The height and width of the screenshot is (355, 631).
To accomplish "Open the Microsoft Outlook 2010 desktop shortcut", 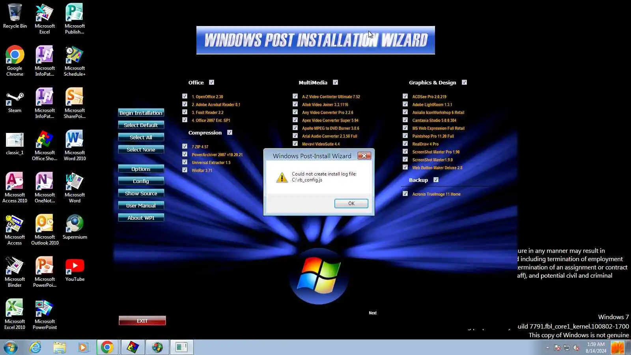I will (x=45, y=230).
